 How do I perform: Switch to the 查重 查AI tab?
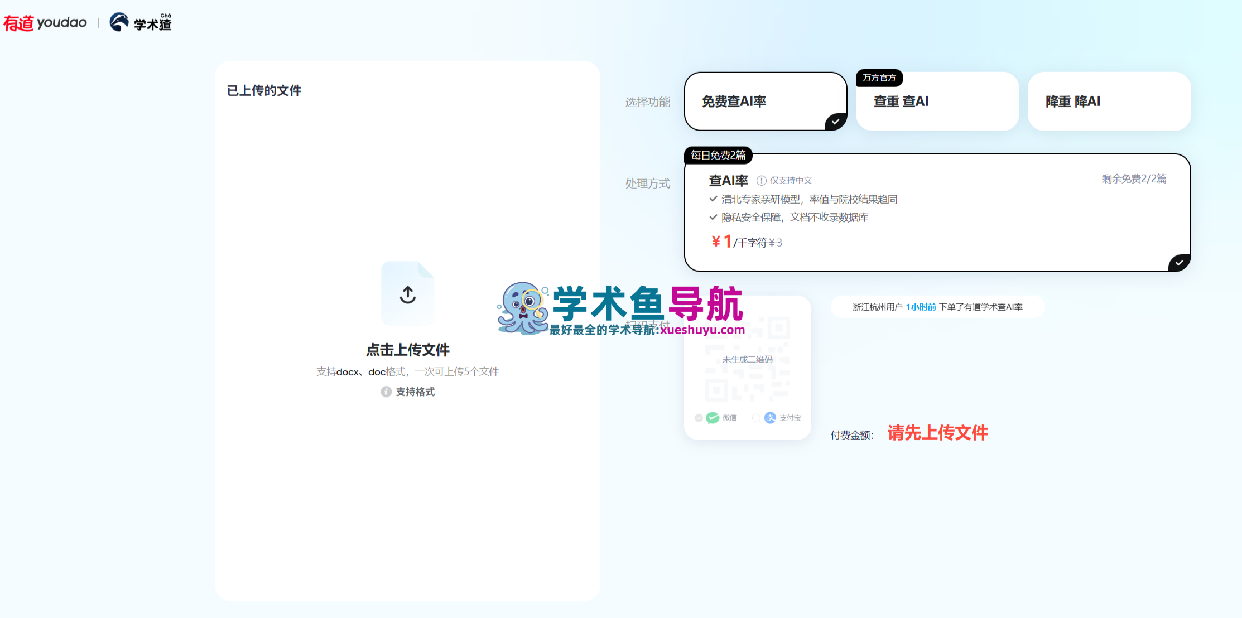937,102
